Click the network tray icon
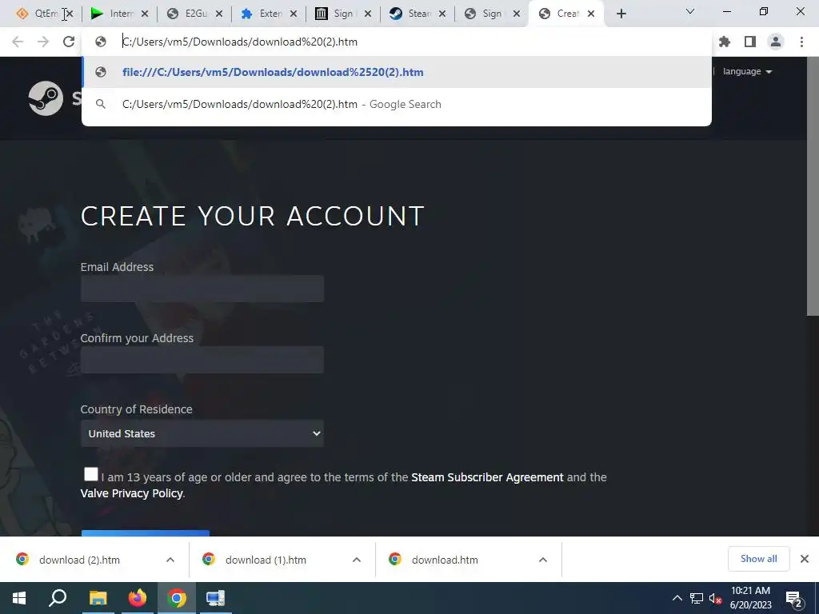The height and width of the screenshot is (614, 819). tap(697, 598)
